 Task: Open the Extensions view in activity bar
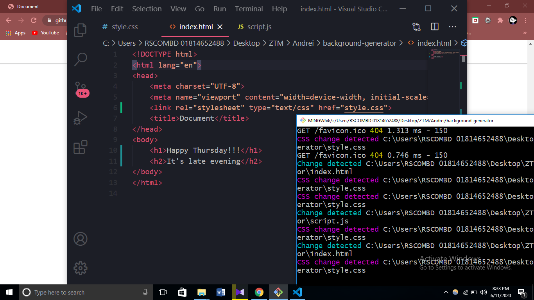[x=80, y=147]
